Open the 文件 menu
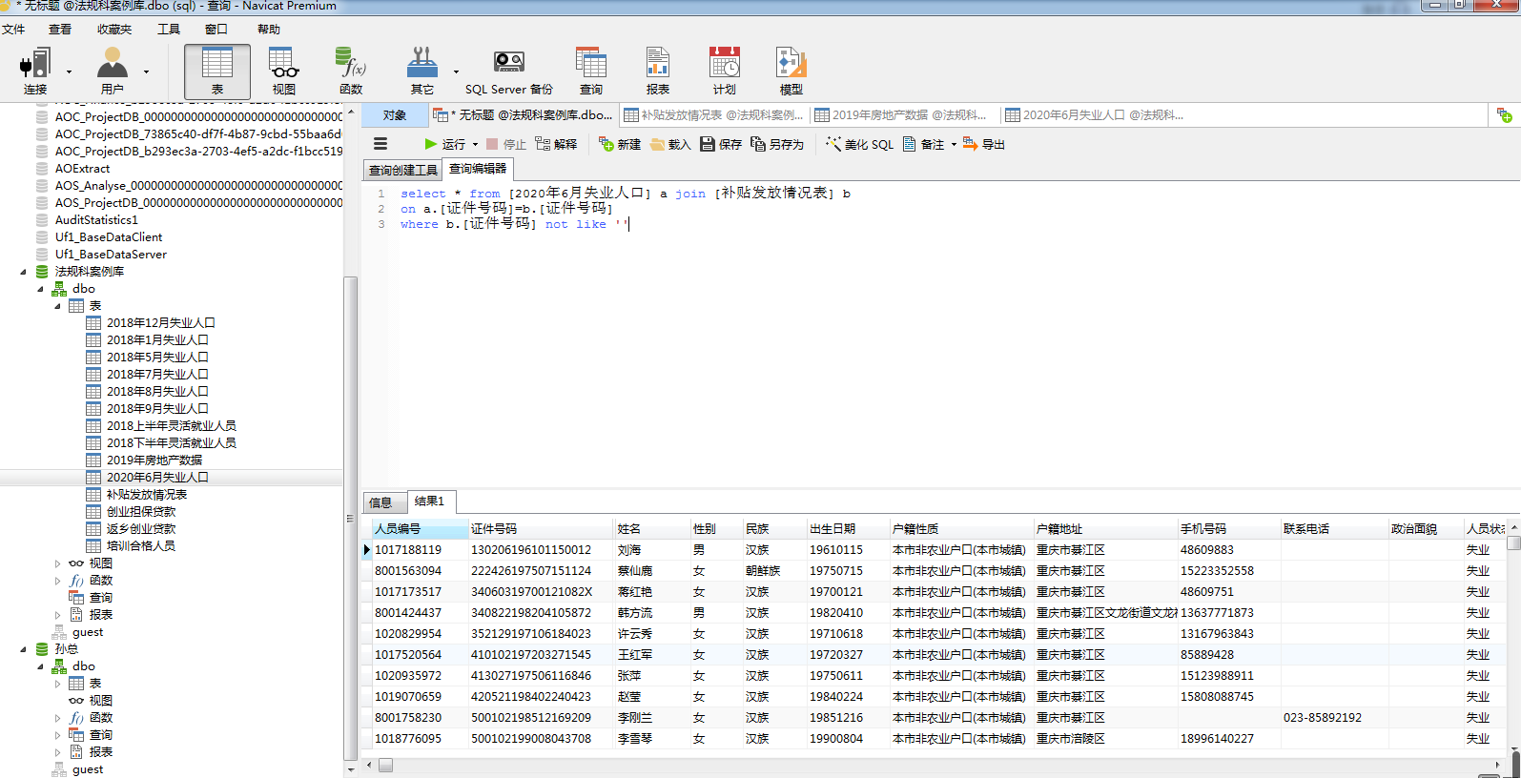This screenshot has width=1521, height=778. [14, 30]
